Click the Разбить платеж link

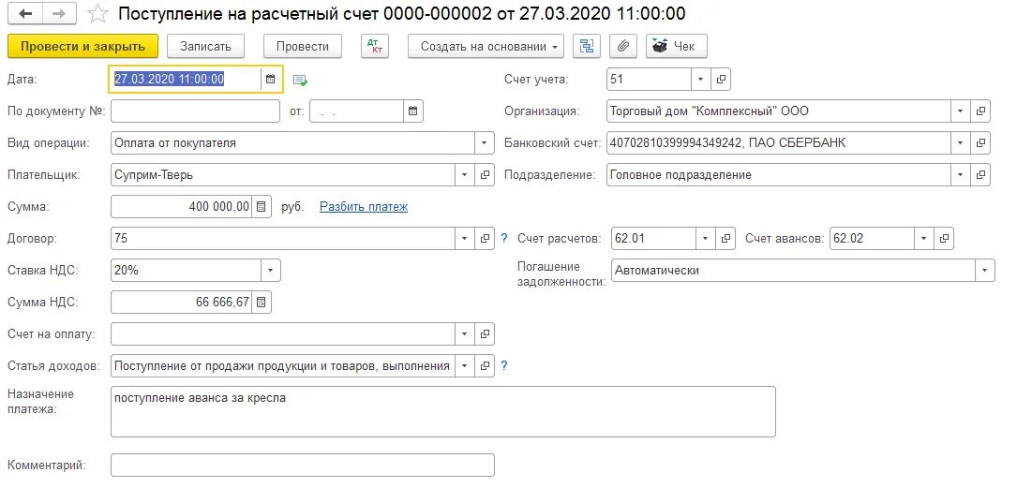coord(364,207)
